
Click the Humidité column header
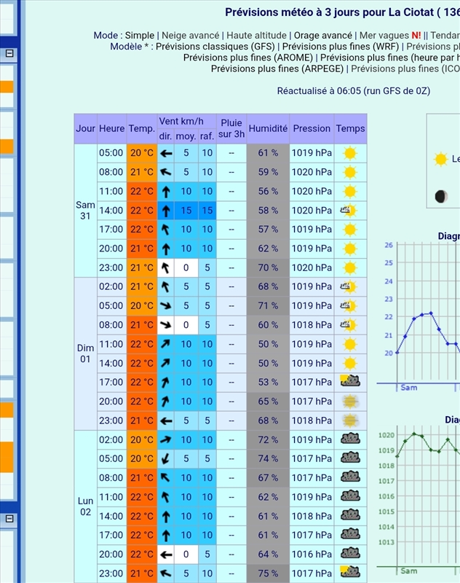[x=268, y=129]
